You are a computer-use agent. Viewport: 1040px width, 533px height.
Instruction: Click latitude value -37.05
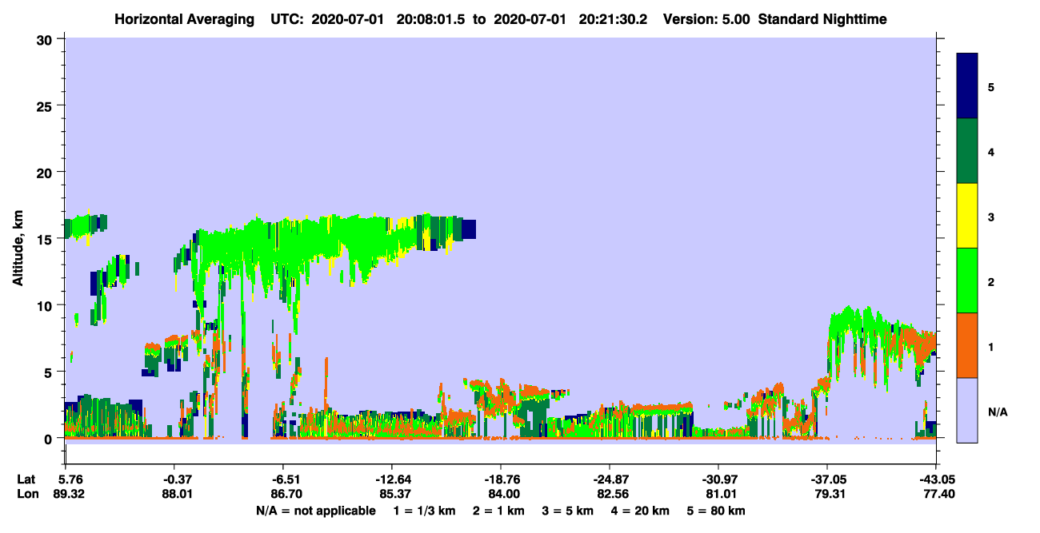coord(827,479)
